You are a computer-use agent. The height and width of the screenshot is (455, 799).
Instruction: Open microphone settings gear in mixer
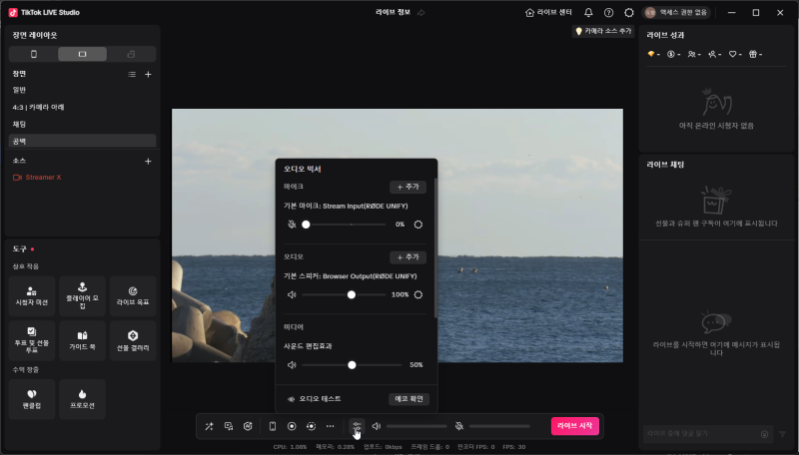[x=418, y=225]
